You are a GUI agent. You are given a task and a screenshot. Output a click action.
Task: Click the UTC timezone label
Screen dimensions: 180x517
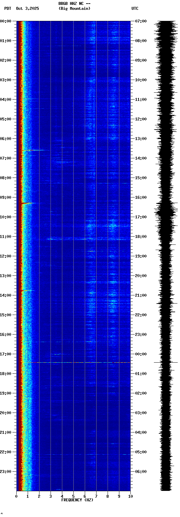[x=135, y=8]
